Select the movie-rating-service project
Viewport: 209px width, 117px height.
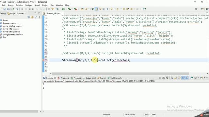pos(11,32)
